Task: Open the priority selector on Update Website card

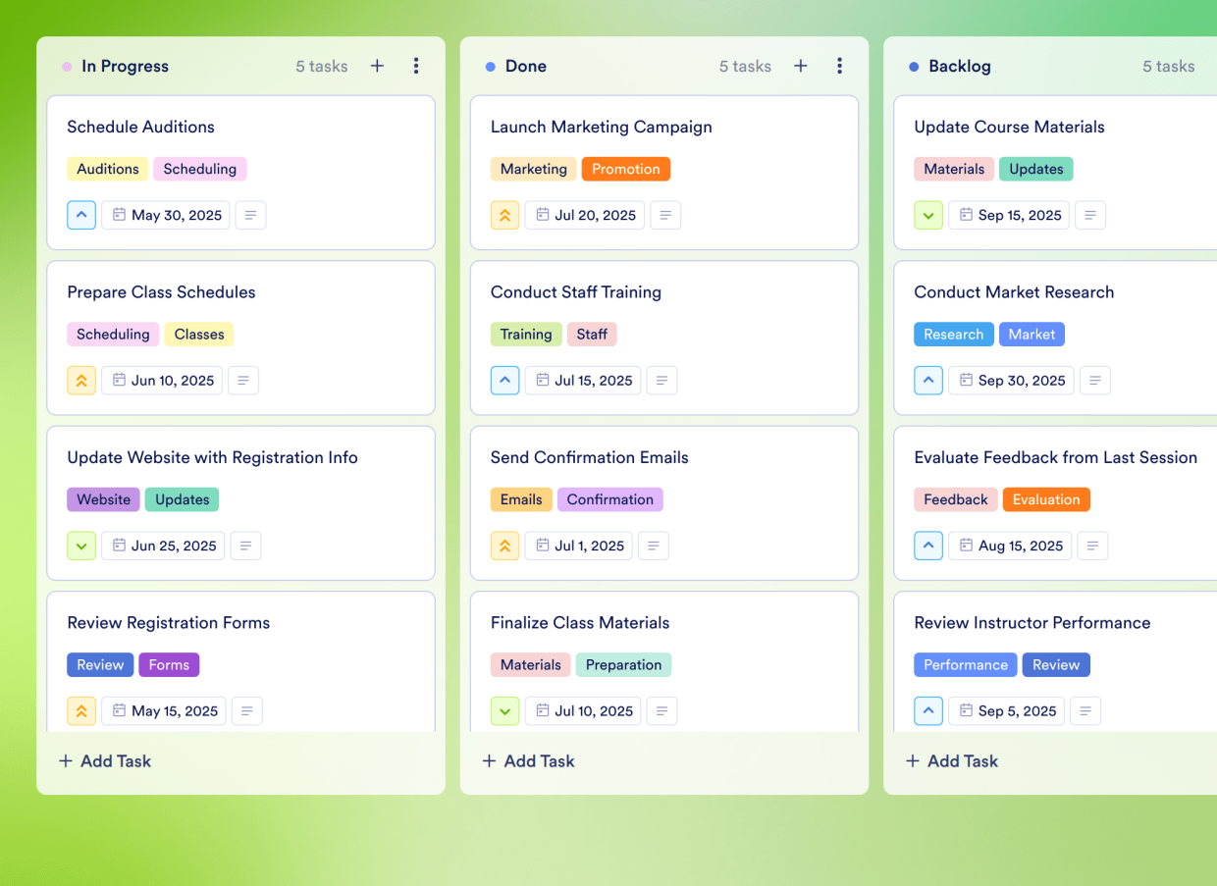Action: [x=81, y=546]
